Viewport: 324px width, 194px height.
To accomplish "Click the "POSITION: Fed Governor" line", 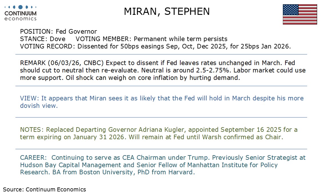I will (x=59, y=32).
